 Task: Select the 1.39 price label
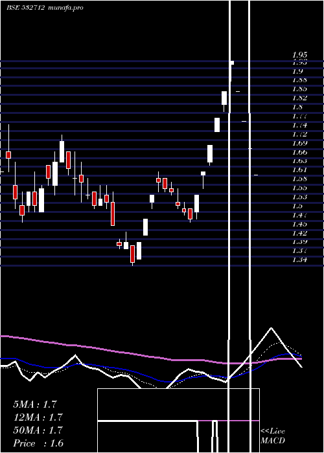click(x=299, y=241)
